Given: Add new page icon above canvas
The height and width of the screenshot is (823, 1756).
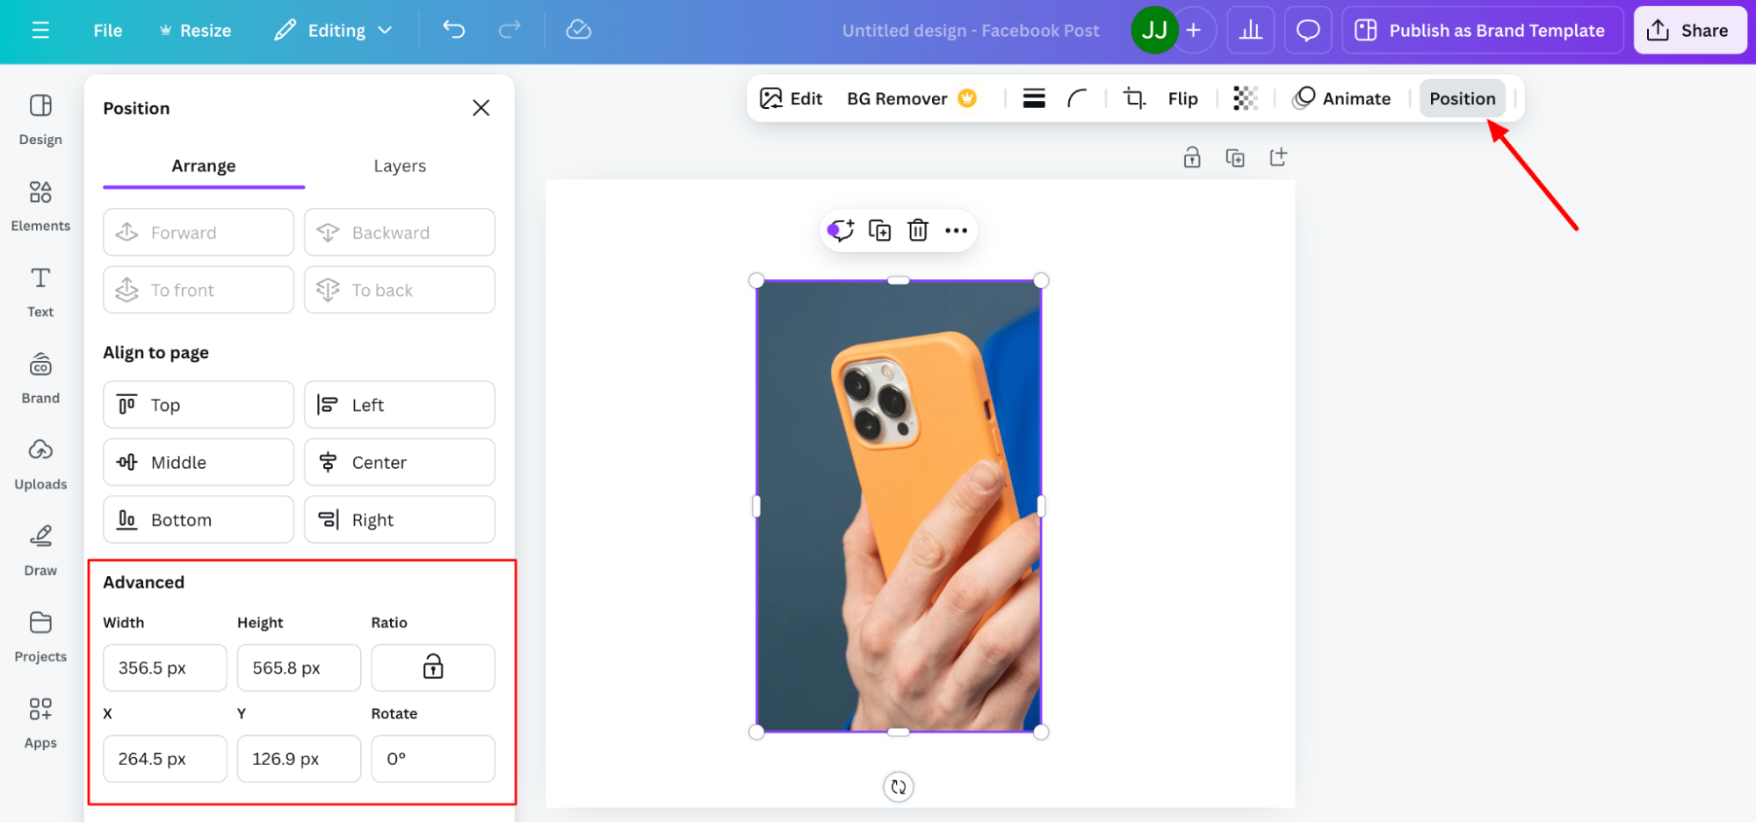Looking at the screenshot, I should point(1278,157).
